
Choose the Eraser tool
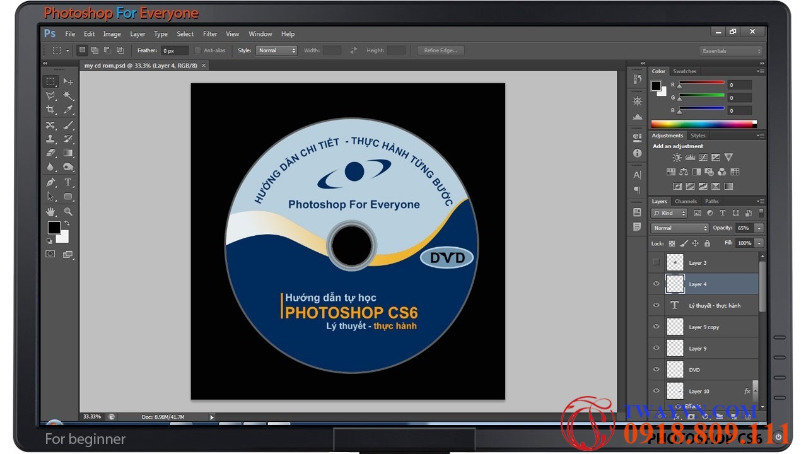(50, 153)
